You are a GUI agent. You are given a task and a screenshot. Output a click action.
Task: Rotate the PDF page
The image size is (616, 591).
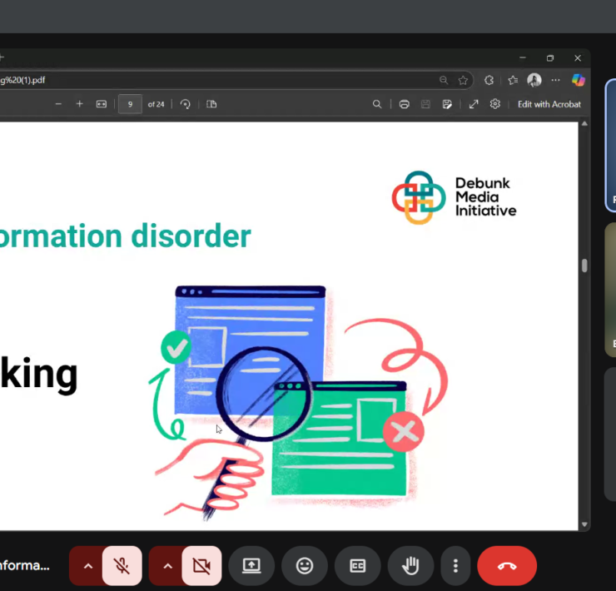coord(185,104)
